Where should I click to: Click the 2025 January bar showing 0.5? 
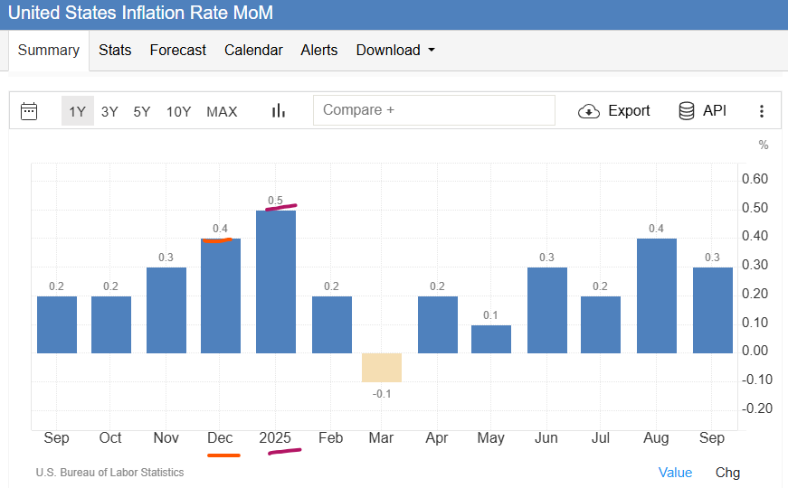[x=276, y=282]
